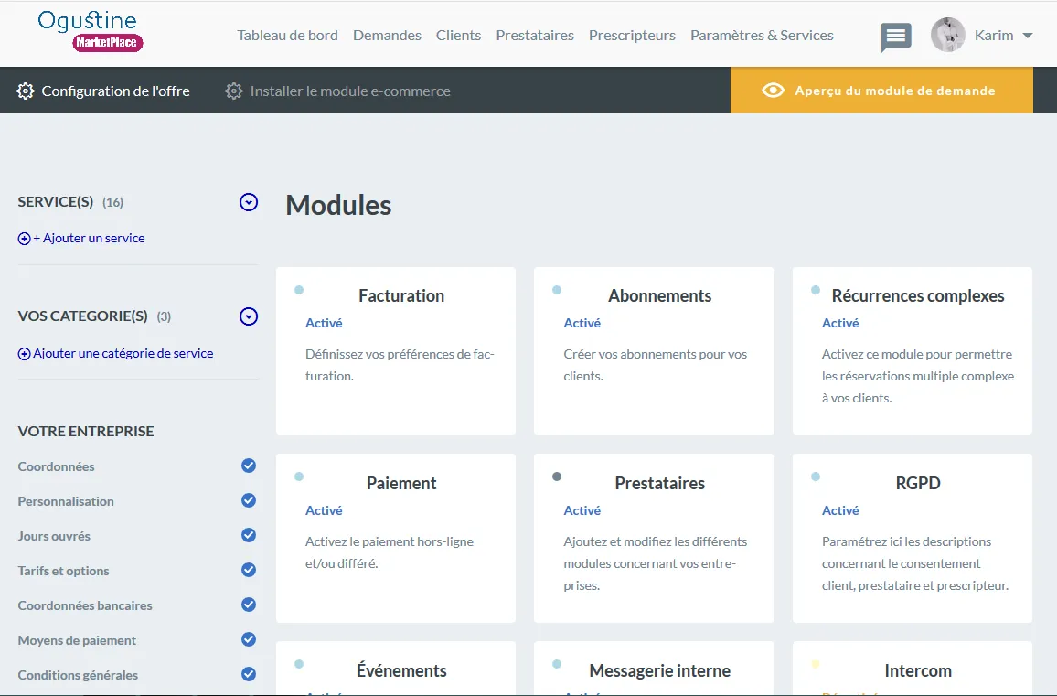Open the chat messages icon
Viewport: 1057px width, 696px height.
[x=895, y=37]
